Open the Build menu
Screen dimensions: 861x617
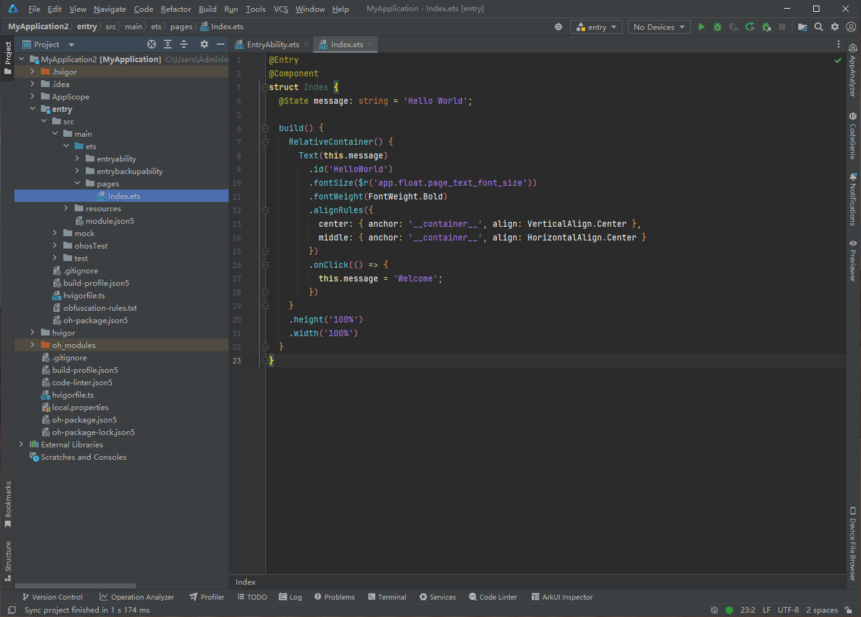click(207, 9)
